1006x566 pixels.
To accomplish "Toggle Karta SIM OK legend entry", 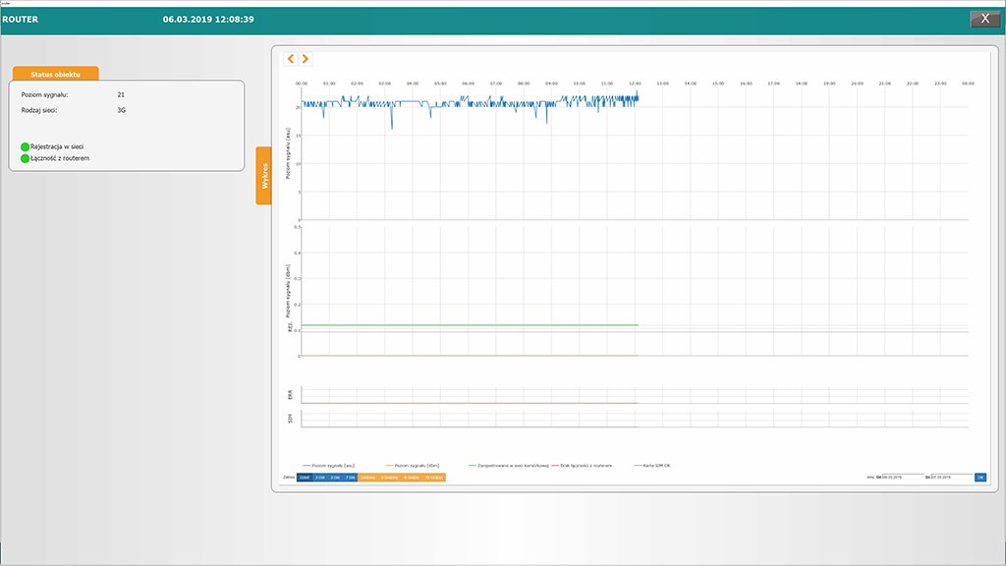I will click(x=652, y=465).
